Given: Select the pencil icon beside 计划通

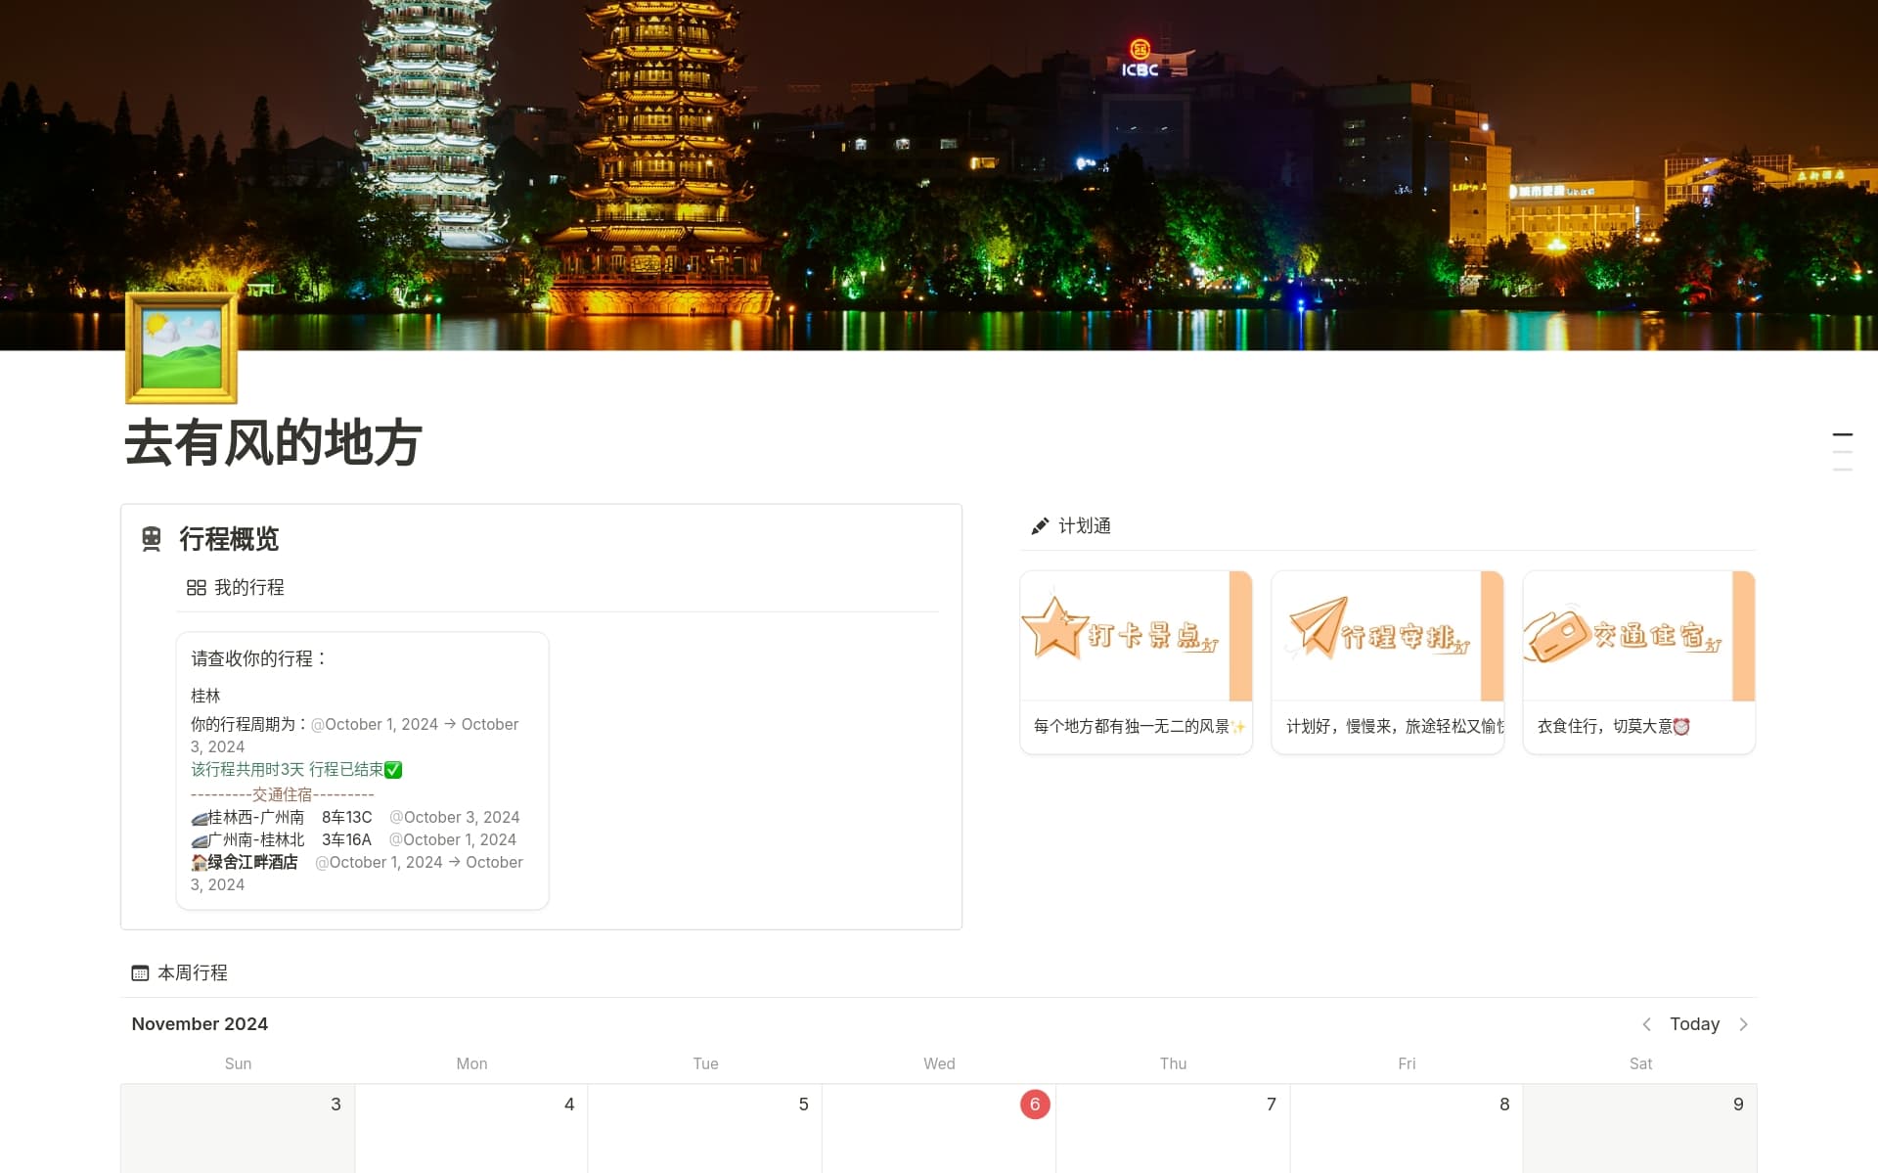Looking at the screenshot, I should [1041, 525].
